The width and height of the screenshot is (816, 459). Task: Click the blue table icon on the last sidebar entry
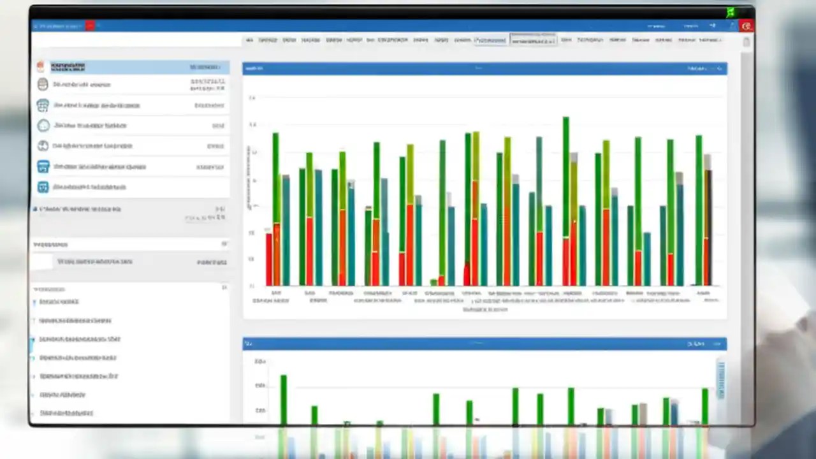43,187
